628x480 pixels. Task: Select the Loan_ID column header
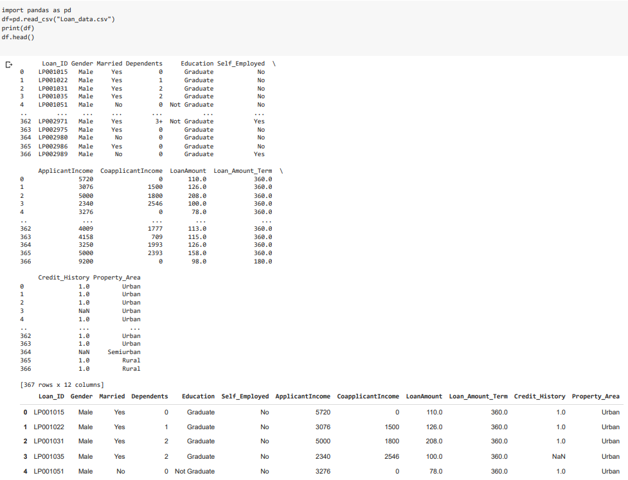pos(52,396)
